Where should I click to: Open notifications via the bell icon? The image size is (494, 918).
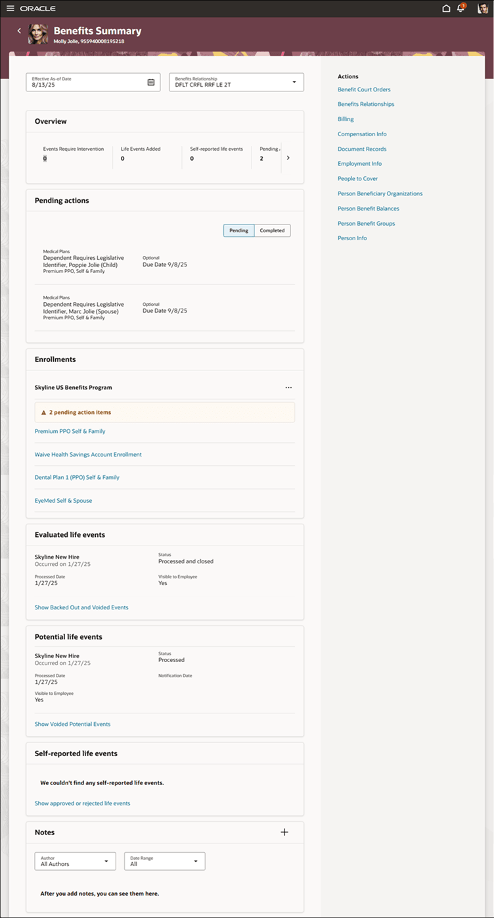click(461, 9)
